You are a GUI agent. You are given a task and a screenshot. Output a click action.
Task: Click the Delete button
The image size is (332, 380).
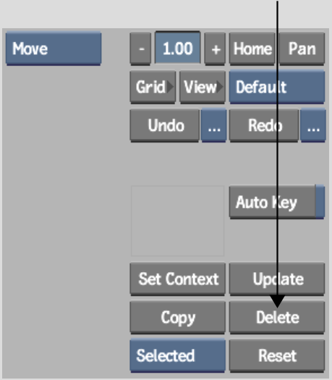tap(277, 317)
